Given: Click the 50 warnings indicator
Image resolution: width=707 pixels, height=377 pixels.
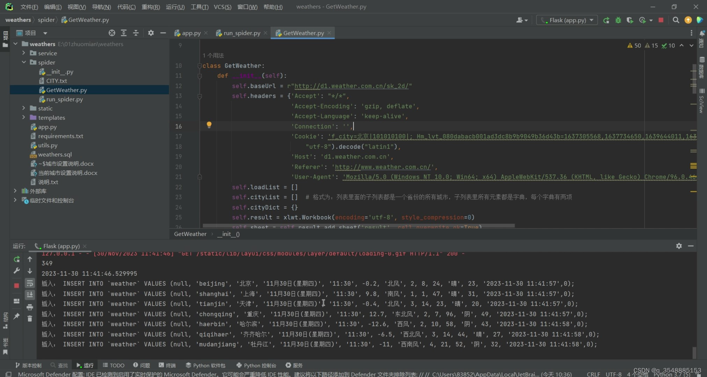Looking at the screenshot, I should [634, 45].
